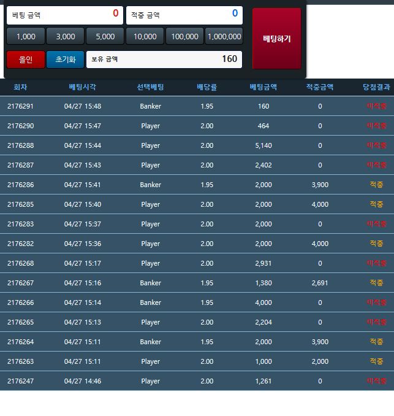This screenshot has height=416, width=394.
Task: Pick the 1,000,000 amount button
Action: pos(224,37)
